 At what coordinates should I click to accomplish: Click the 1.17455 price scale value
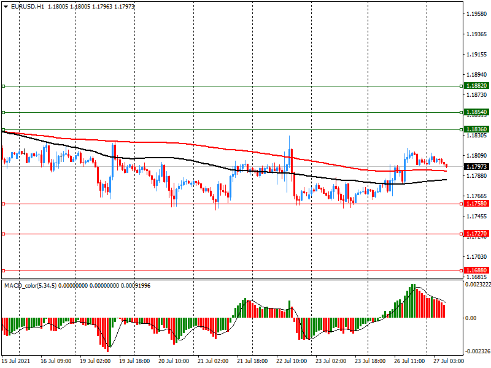click(x=477, y=217)
